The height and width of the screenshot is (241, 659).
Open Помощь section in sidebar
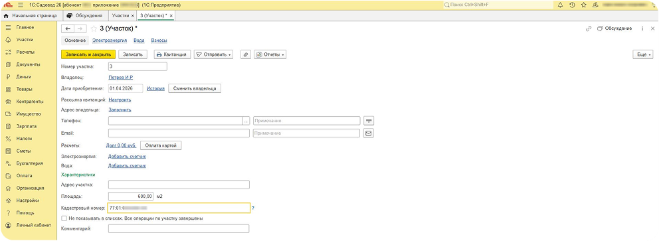click(25, 213)
